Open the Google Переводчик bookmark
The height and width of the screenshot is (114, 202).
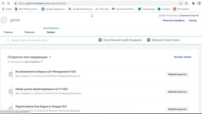(x=80, y=9)
